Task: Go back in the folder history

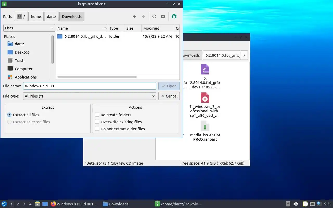Action: 135,16
